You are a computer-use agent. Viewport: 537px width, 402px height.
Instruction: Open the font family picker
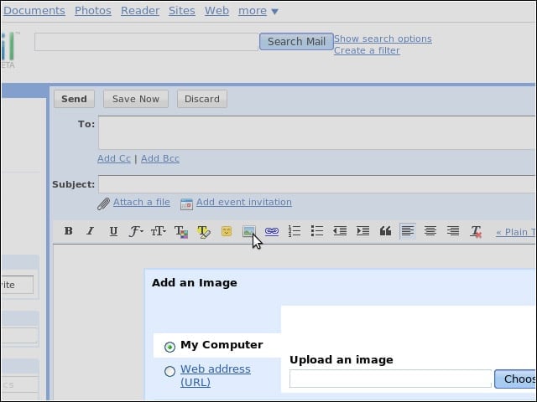(x=136, y=231)
